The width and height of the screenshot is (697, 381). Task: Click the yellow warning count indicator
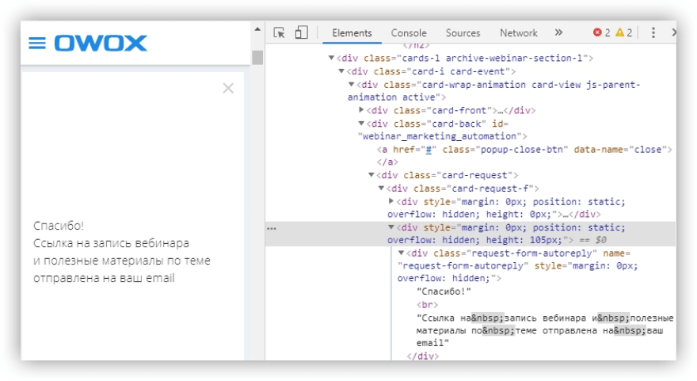(625, 32)
